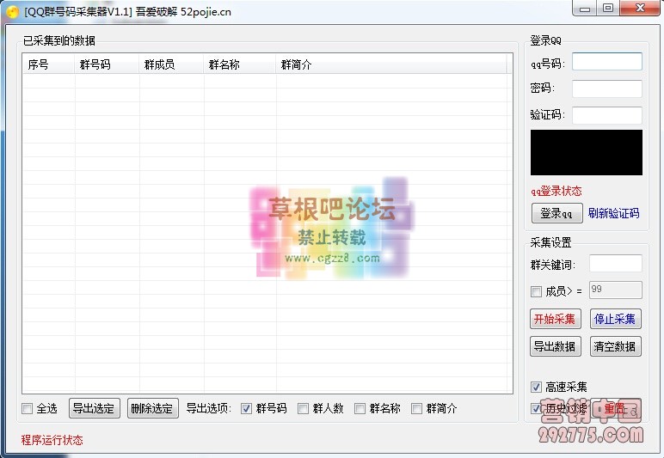Toggle the 历史过滤 checkbox

click(536, 408)
